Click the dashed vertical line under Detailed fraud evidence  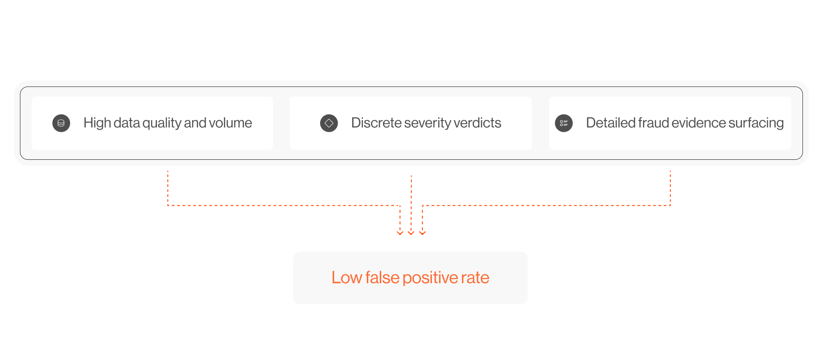(670, 187)
